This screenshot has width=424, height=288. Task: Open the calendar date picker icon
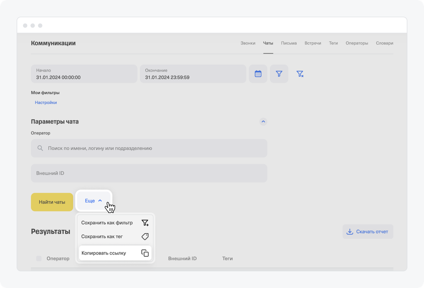(258, 74)
